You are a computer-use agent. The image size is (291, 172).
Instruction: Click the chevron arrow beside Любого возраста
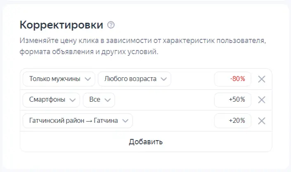[x=163, y=79]
